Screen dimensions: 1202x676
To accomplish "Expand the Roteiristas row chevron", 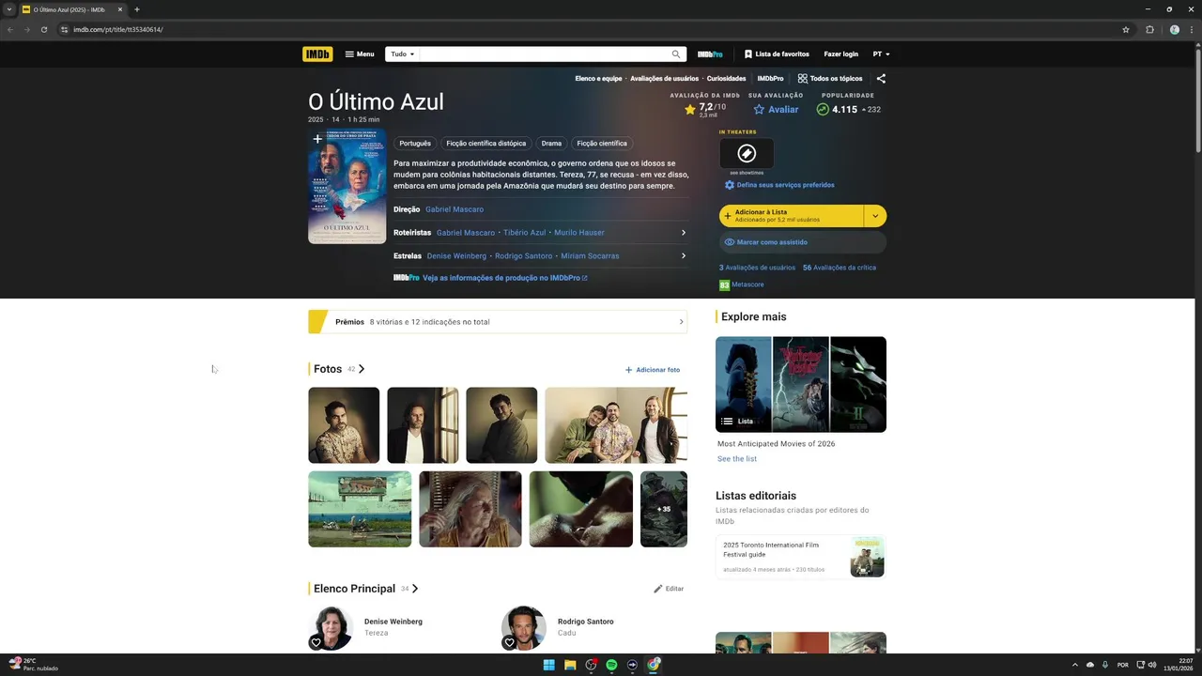I will tap(683, 233).
